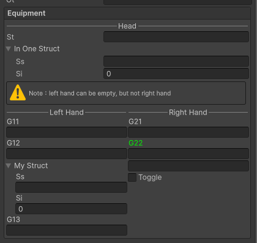
Task: Click the Head group title
Action: click(127, 26)
